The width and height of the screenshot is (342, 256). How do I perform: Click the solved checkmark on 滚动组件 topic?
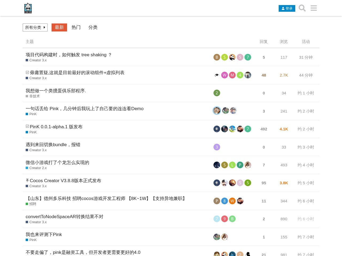coord(27,72)
